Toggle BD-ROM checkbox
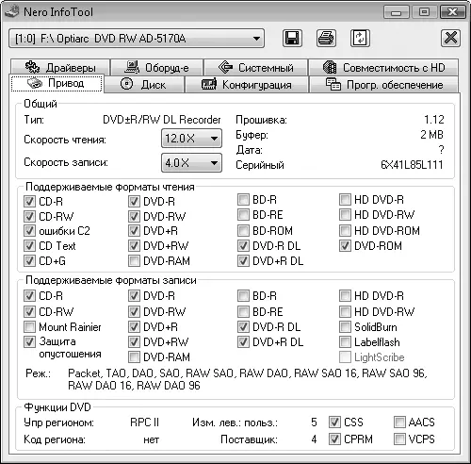The height and width of the screenshot is (464, 471). tap(243, 230)
